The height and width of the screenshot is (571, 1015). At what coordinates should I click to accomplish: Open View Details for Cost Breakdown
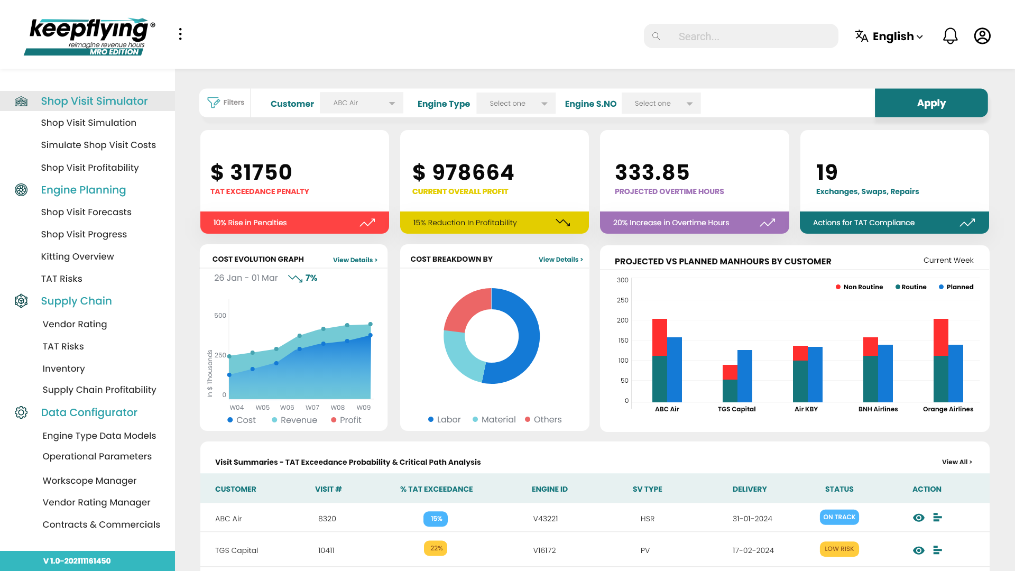[560, 259]
